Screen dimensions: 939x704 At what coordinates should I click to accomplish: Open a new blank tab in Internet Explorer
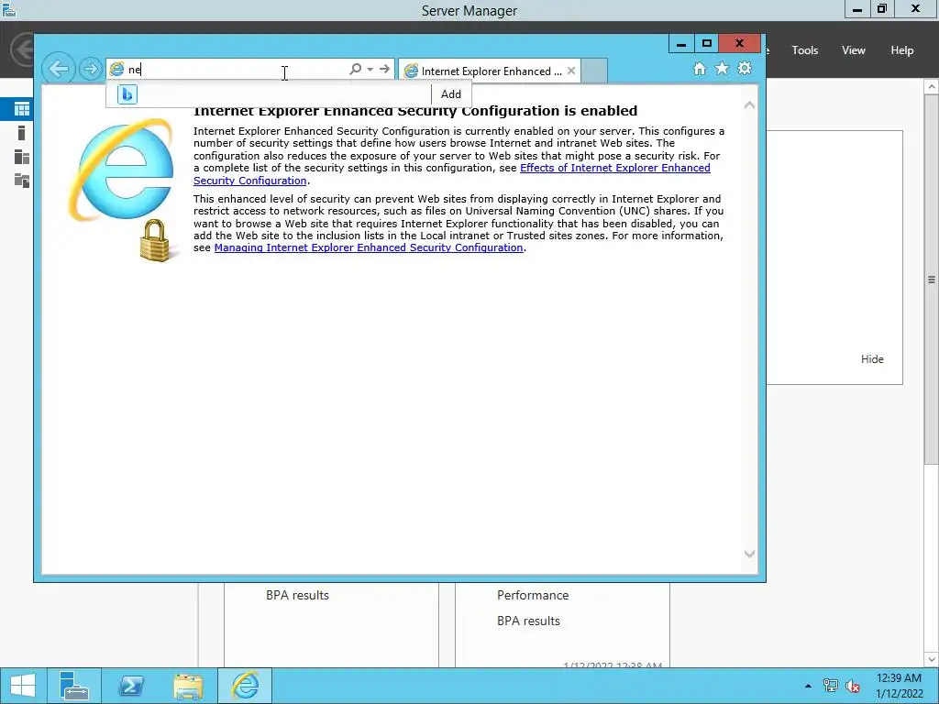tap(594, 71)
